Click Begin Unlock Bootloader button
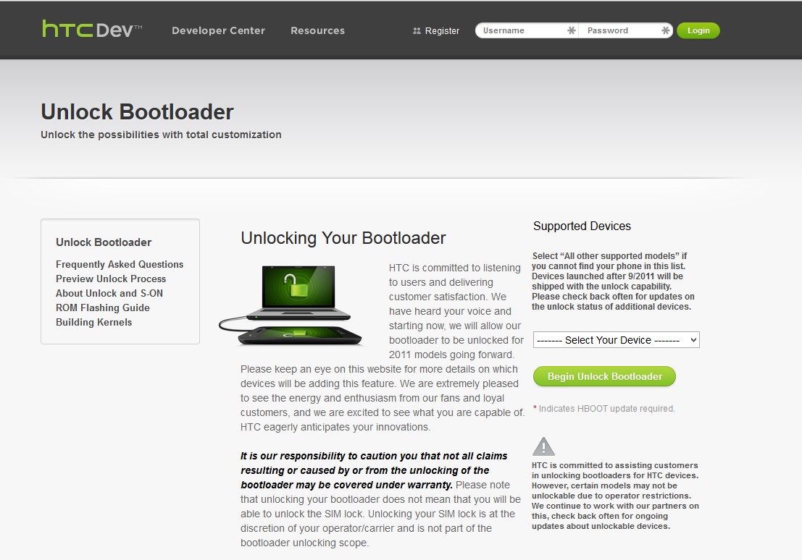802x560 pixels. point(604,376)
